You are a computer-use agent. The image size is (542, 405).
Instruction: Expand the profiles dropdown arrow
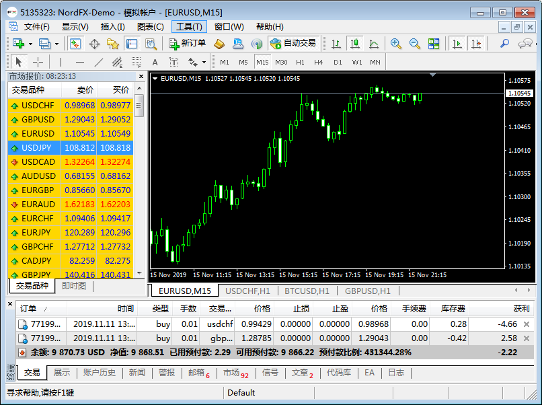pos(56,43)
